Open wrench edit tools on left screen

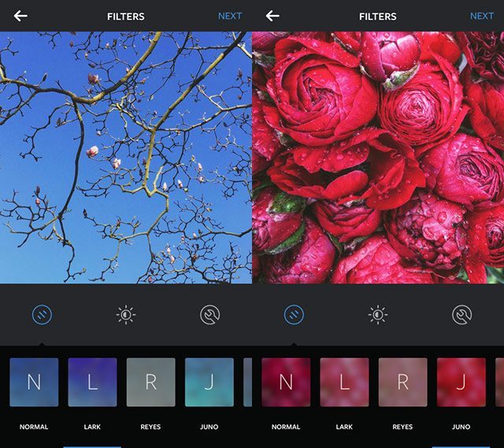209,315
